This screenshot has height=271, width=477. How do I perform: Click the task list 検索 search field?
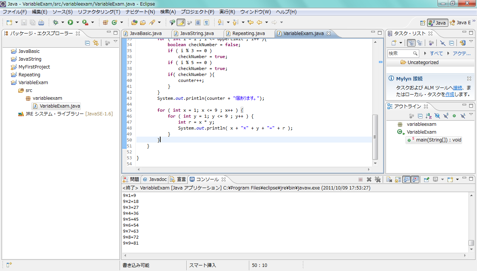[399, 54]
